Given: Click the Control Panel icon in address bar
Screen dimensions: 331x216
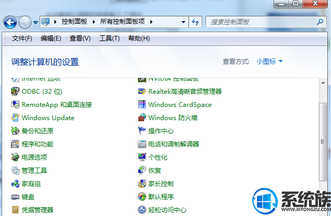Looking at the screenshot, I should click(45, 22).
